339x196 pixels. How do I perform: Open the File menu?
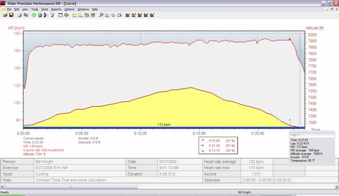pyautogui.click(x=9, y=9)
